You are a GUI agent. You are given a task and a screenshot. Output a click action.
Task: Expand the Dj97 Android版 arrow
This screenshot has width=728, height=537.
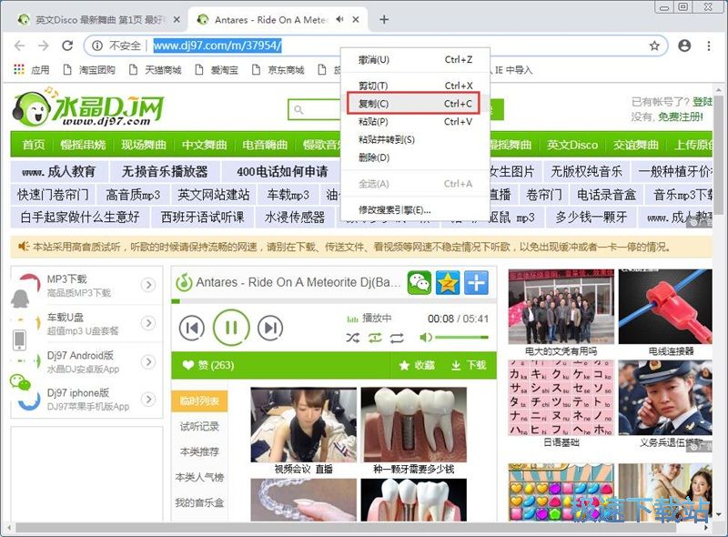[x=148, y=361]
